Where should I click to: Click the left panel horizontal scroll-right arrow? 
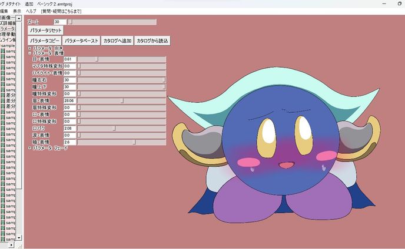point(11,245)
